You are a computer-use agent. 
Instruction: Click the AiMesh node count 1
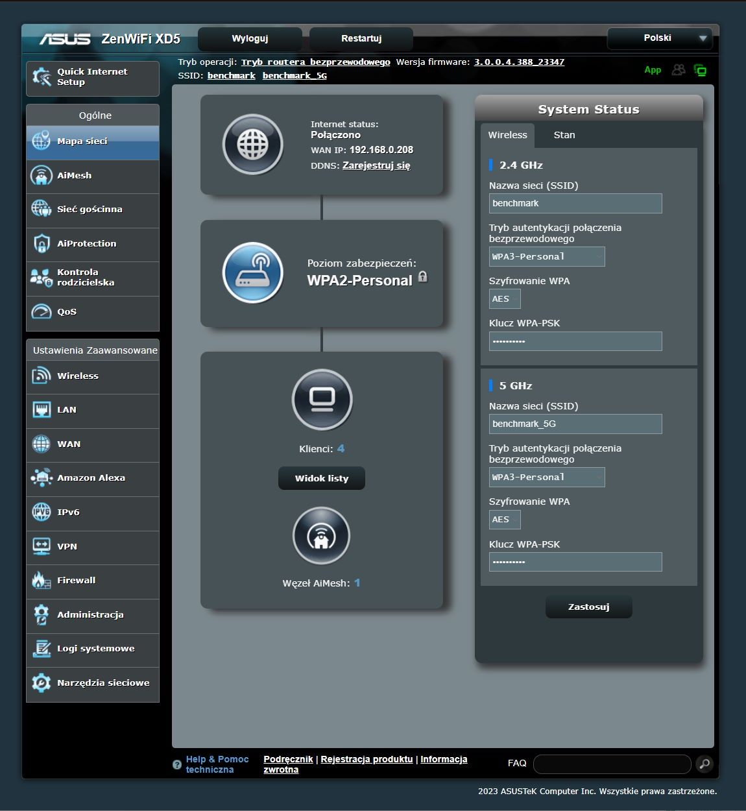(357, 583)
